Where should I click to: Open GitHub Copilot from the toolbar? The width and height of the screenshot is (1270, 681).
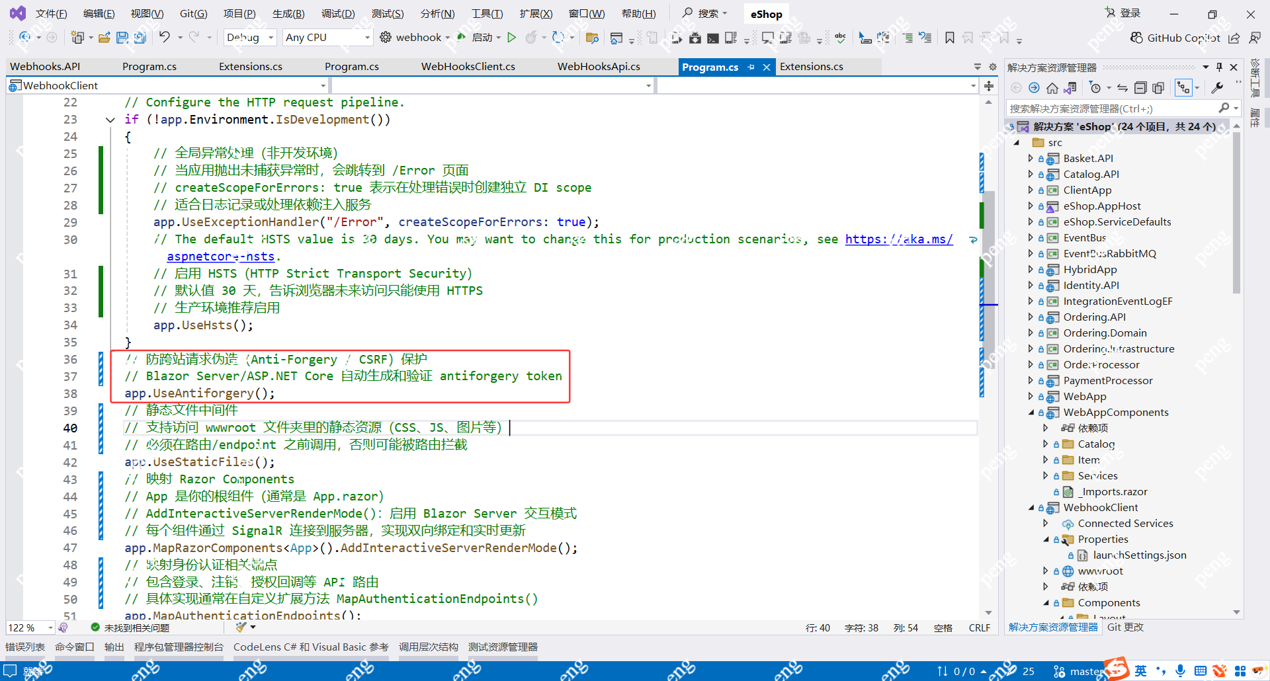[1175, 38]
